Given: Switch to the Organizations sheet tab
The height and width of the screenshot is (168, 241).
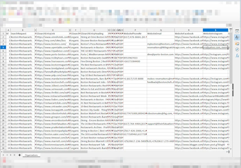Looking at the screenshot, I should click(31, 155).
